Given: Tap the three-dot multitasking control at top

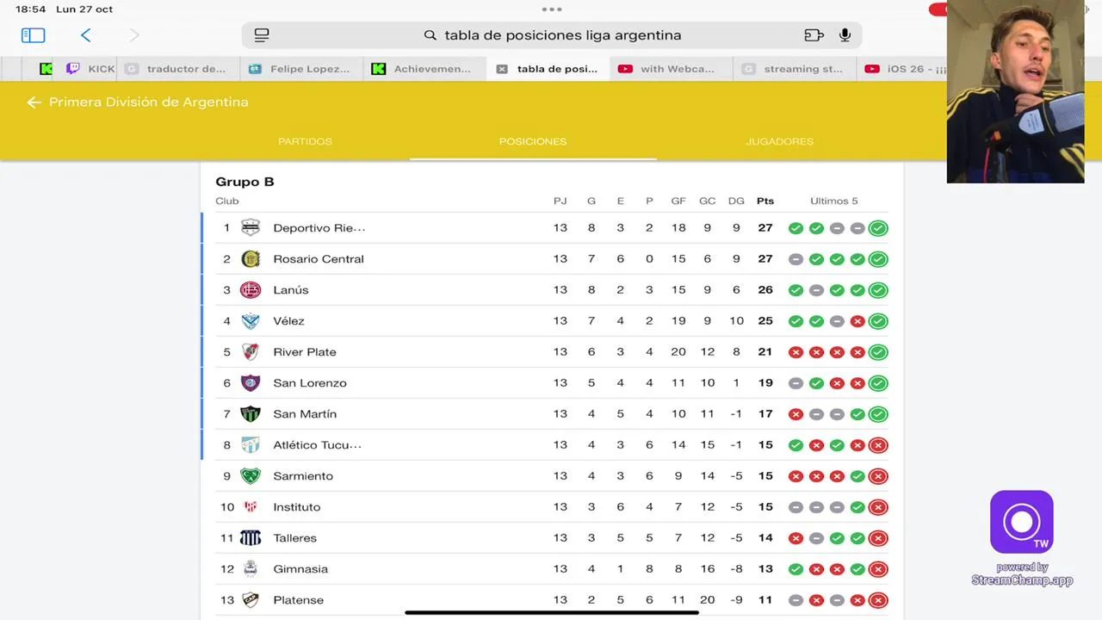Looking at the screenshot, I should (x=551, y=9).
